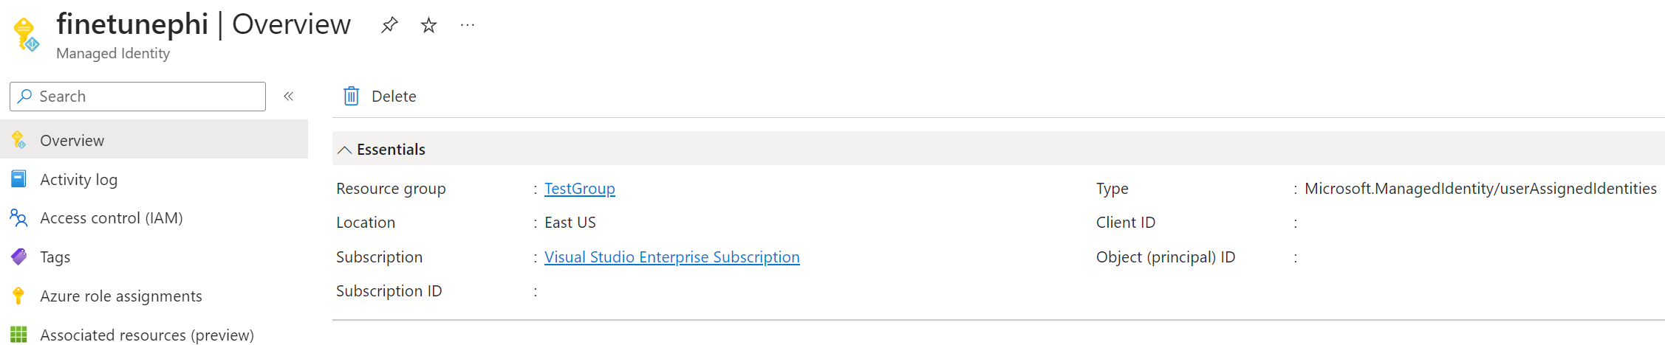Pin the finetunephi overview to dashboard
Screen dimensions: 1665x345
point(389,26)
